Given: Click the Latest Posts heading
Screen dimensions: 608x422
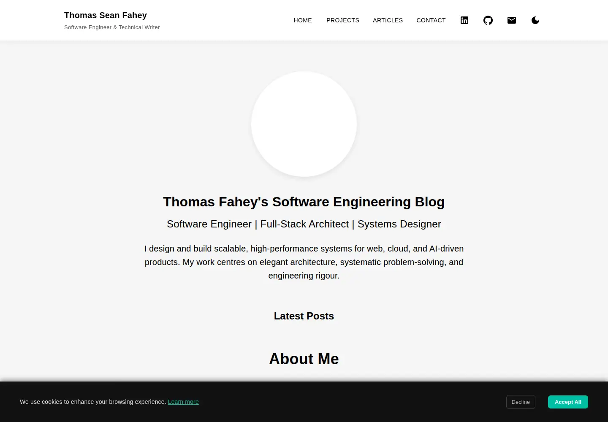Looking at the screenshot, I should coord(304,316).
